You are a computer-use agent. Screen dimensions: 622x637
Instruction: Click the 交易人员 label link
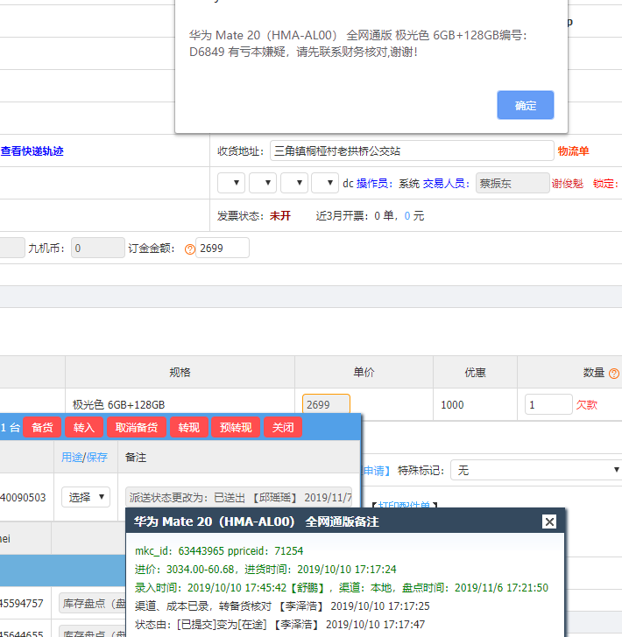446,183
